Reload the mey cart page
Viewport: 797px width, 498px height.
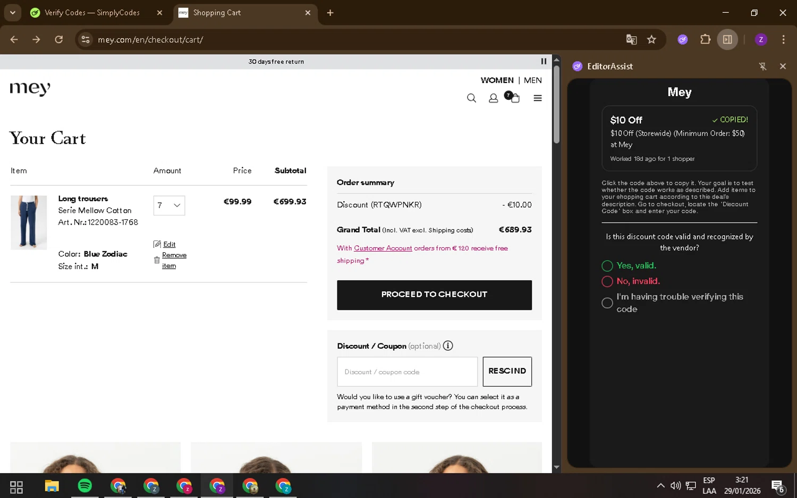click(59, 39)
